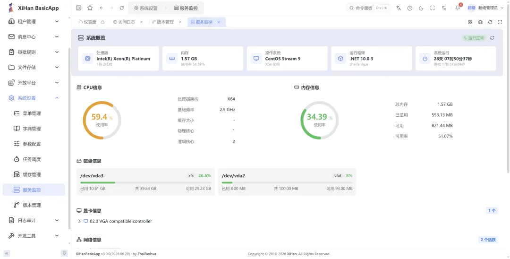Click the lock icon on 仪表盘 tab
510x259 pixels.
(103, 22)
